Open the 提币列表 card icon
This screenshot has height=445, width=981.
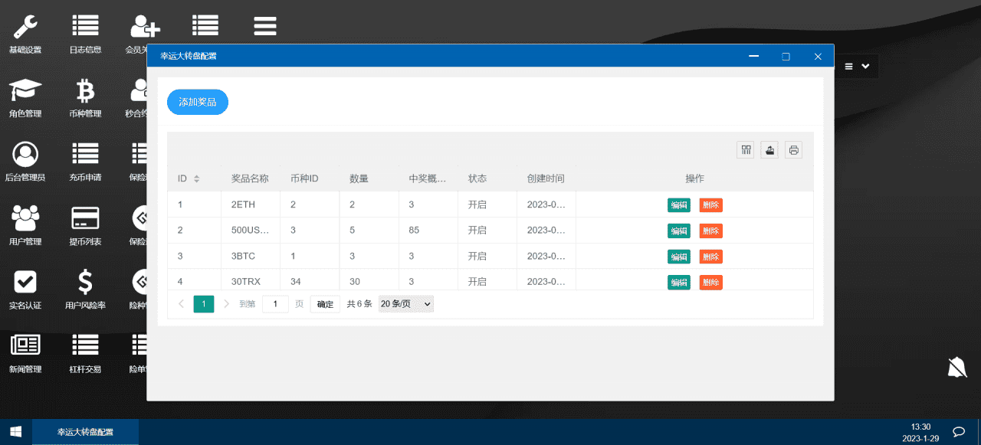[85, 226]
